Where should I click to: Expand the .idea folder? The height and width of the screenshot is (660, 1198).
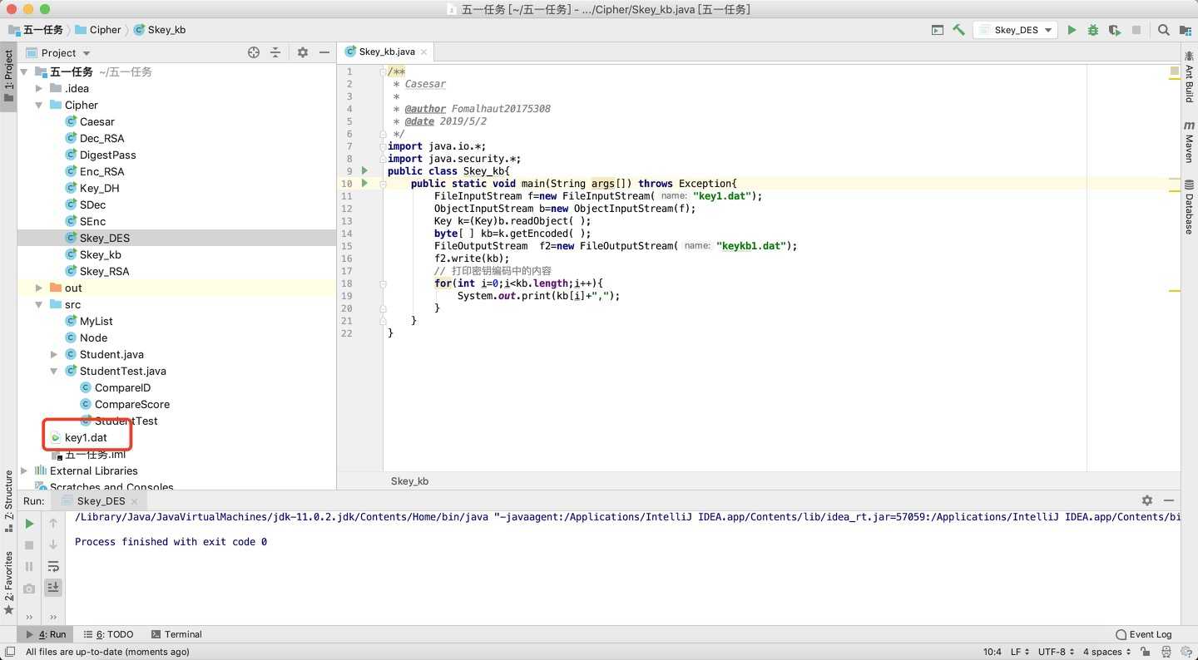39,88
